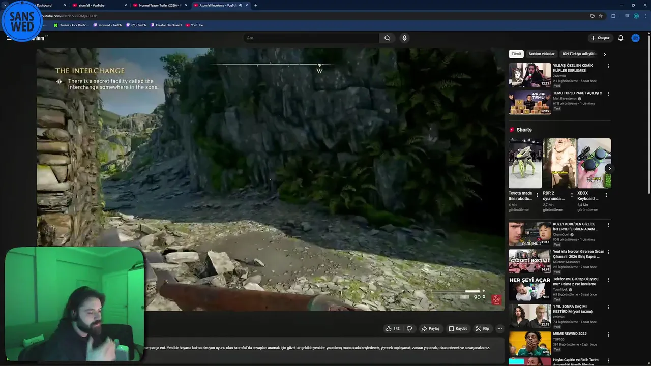Screen dimensions: 651x366
Task: Click the Klip clip button
Action: pos(483,329)
